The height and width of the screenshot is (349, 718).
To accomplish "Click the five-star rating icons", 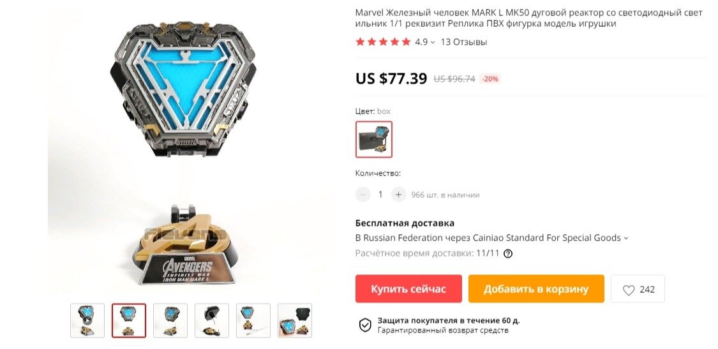I will click(x=384, y=42).
